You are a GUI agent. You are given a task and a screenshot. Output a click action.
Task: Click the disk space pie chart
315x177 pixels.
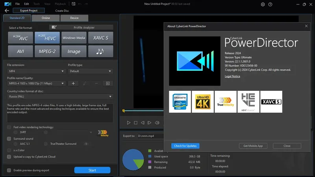coord(133,160)
